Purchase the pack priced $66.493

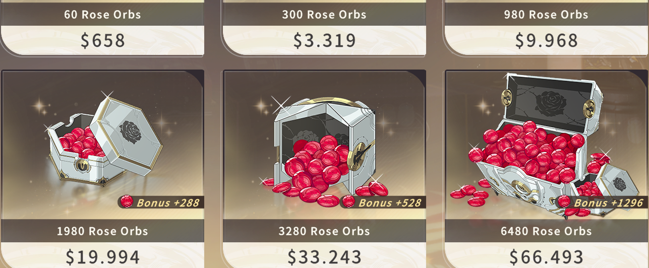(546, 256)
